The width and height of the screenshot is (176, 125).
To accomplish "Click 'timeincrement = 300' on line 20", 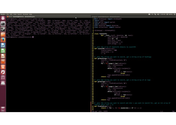I will (x=109, y=50).
